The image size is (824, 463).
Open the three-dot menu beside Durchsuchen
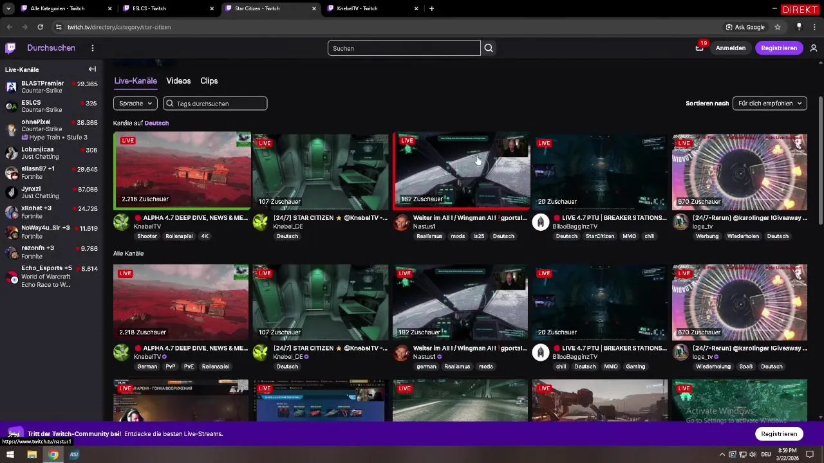pyautogui.click(x=93, y=48)
